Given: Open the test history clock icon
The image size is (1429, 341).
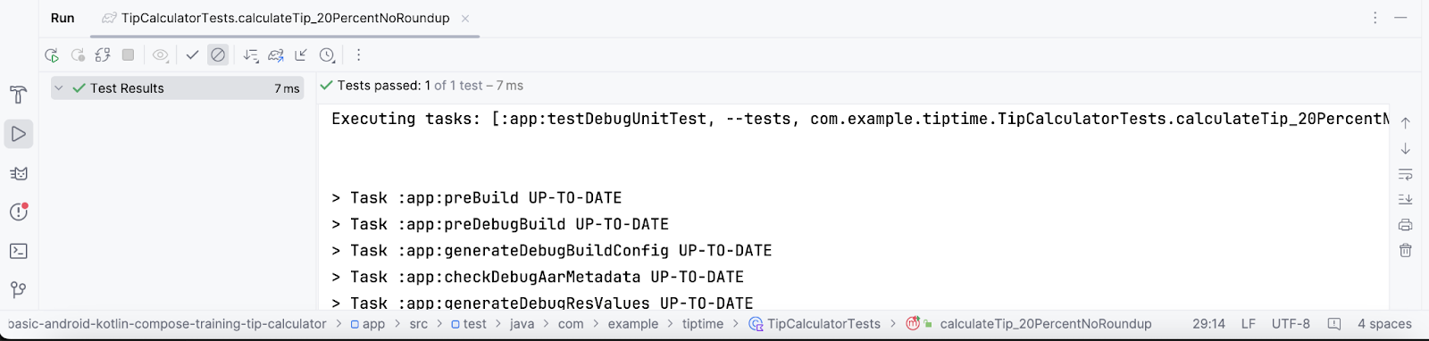Looking at the screenshot, I should coord(327,55).
